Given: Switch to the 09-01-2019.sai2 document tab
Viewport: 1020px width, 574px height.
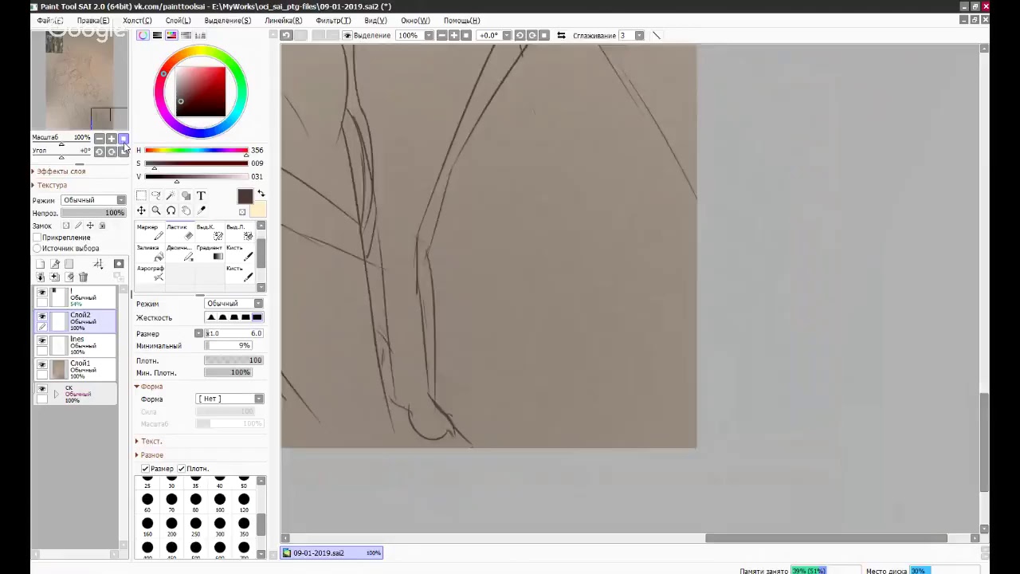Looking at the screenshot, I should [332, 552].
